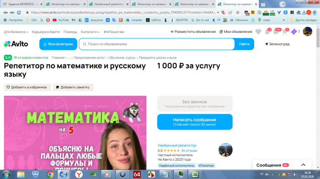The height and width of the screenshot is (179, 320).
Task: Open the seller's round avatar photo
Action: 225,150
